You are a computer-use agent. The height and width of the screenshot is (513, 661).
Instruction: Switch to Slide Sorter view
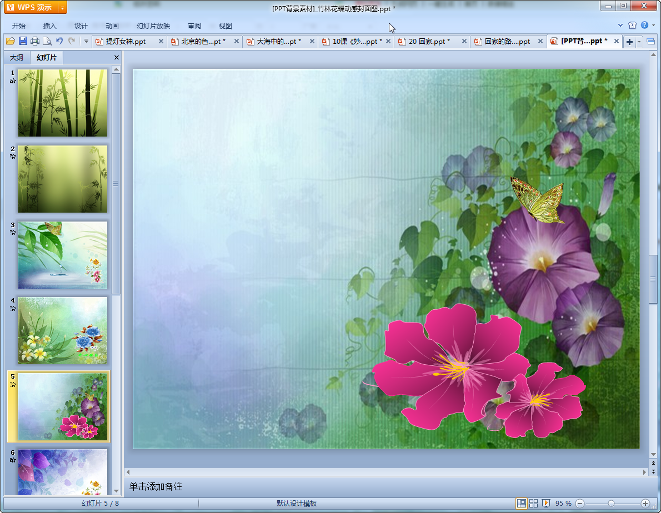point(533,503)
